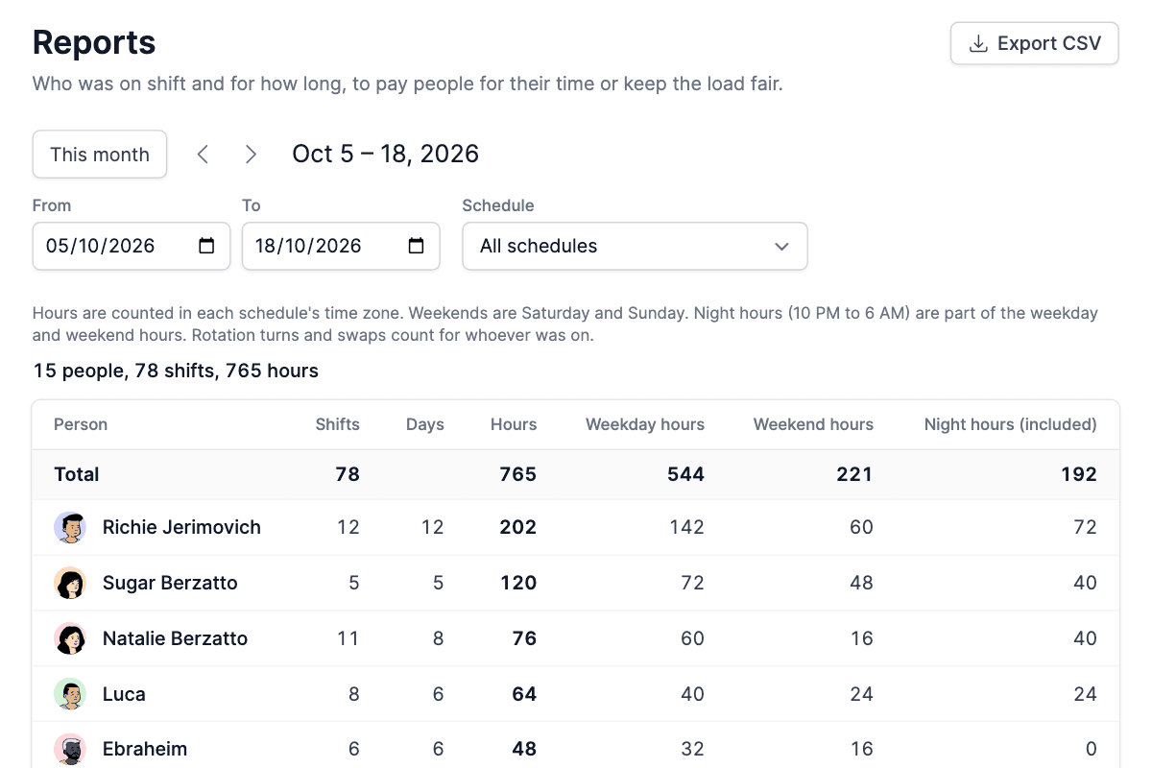Open the All schedules dropdown
The image size is (1152, 768).
pos(635,247)
